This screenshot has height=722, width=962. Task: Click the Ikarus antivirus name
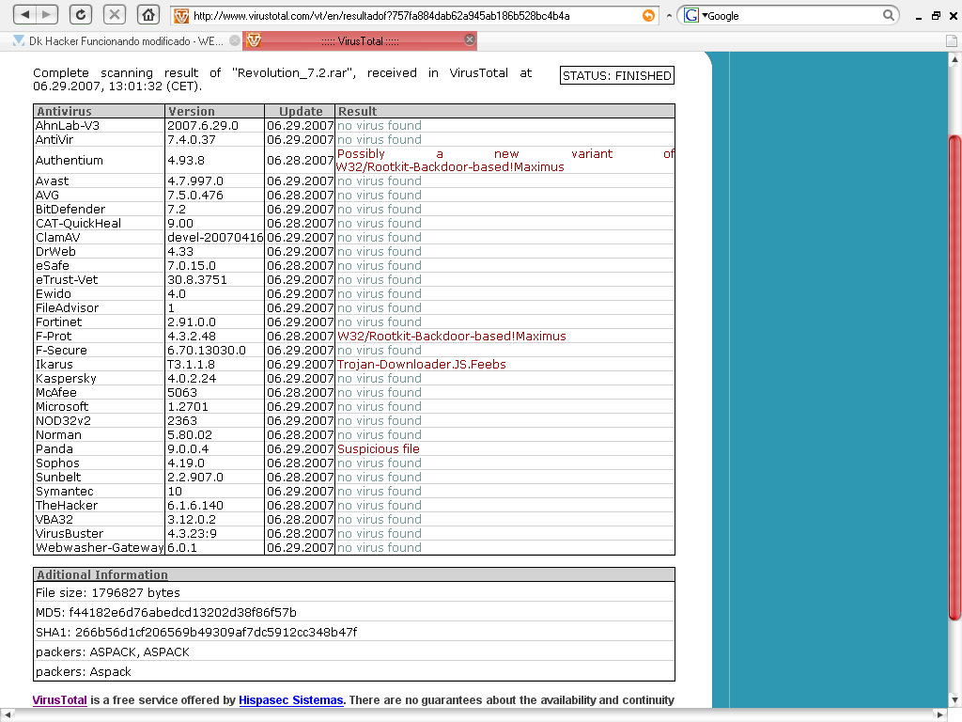pos(54,364)
